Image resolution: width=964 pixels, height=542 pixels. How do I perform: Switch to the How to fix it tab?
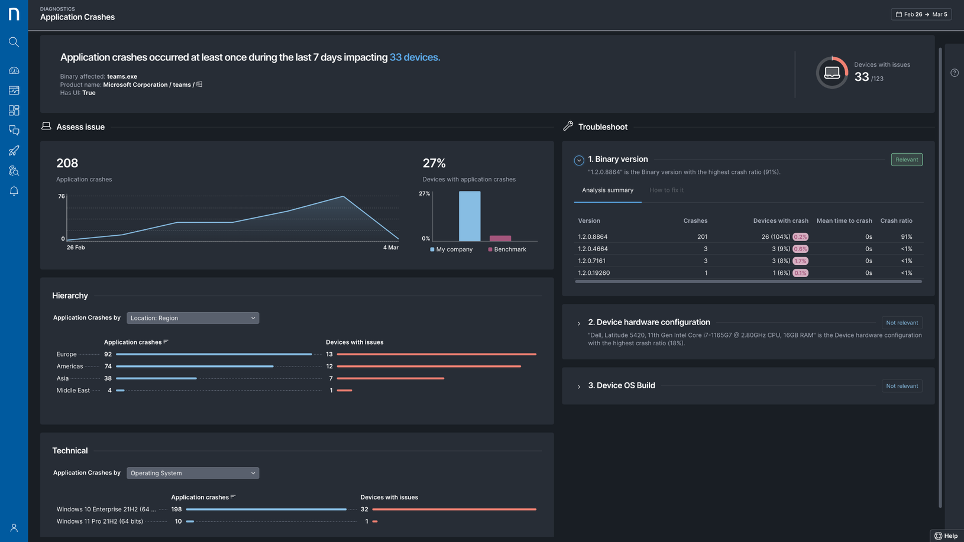click(666, 190)
